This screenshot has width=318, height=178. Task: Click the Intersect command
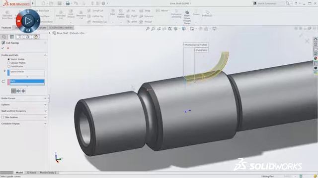point(147,16)
